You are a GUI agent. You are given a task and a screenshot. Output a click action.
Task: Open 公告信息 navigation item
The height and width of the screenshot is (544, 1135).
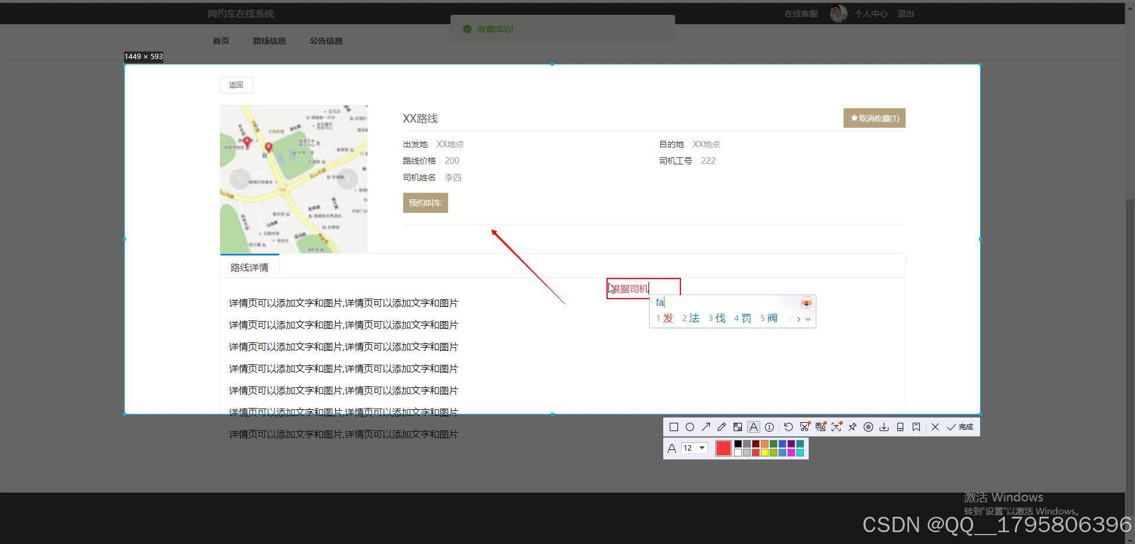[326, 41]
